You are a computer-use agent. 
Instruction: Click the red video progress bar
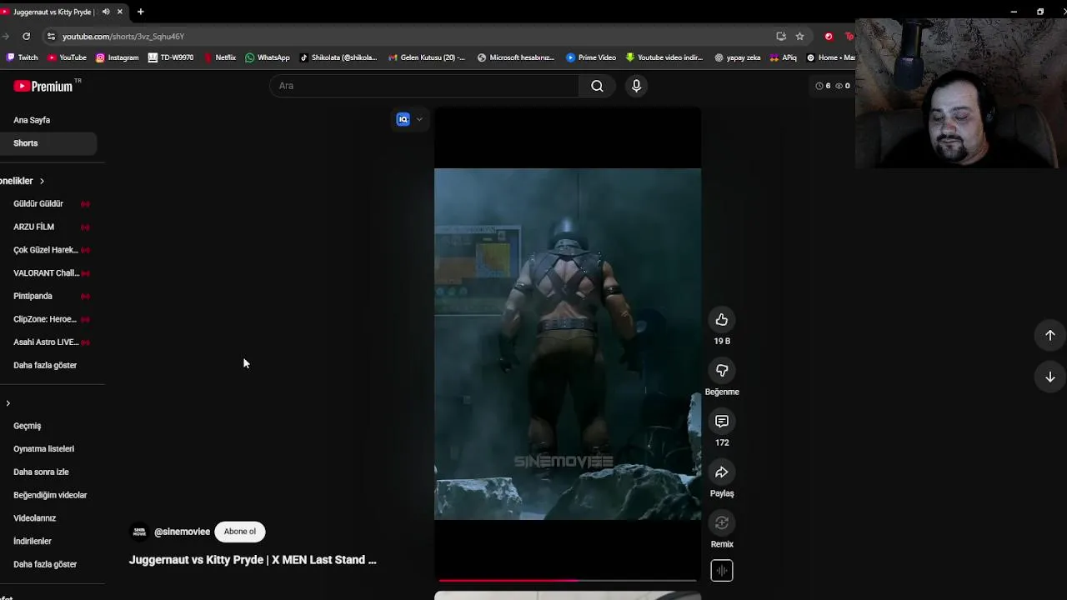click(x=567, y=580)
